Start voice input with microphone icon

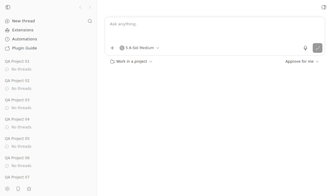[x=305, y=48]
